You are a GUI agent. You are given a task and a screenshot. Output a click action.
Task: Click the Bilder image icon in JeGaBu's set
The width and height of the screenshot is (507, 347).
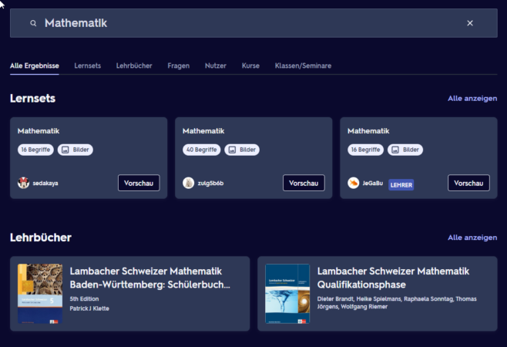click(x=395, y=150)
